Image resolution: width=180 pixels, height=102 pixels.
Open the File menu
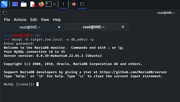7,20
